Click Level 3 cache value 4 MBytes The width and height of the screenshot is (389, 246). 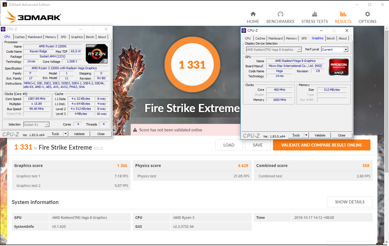[x=81, y=114]
